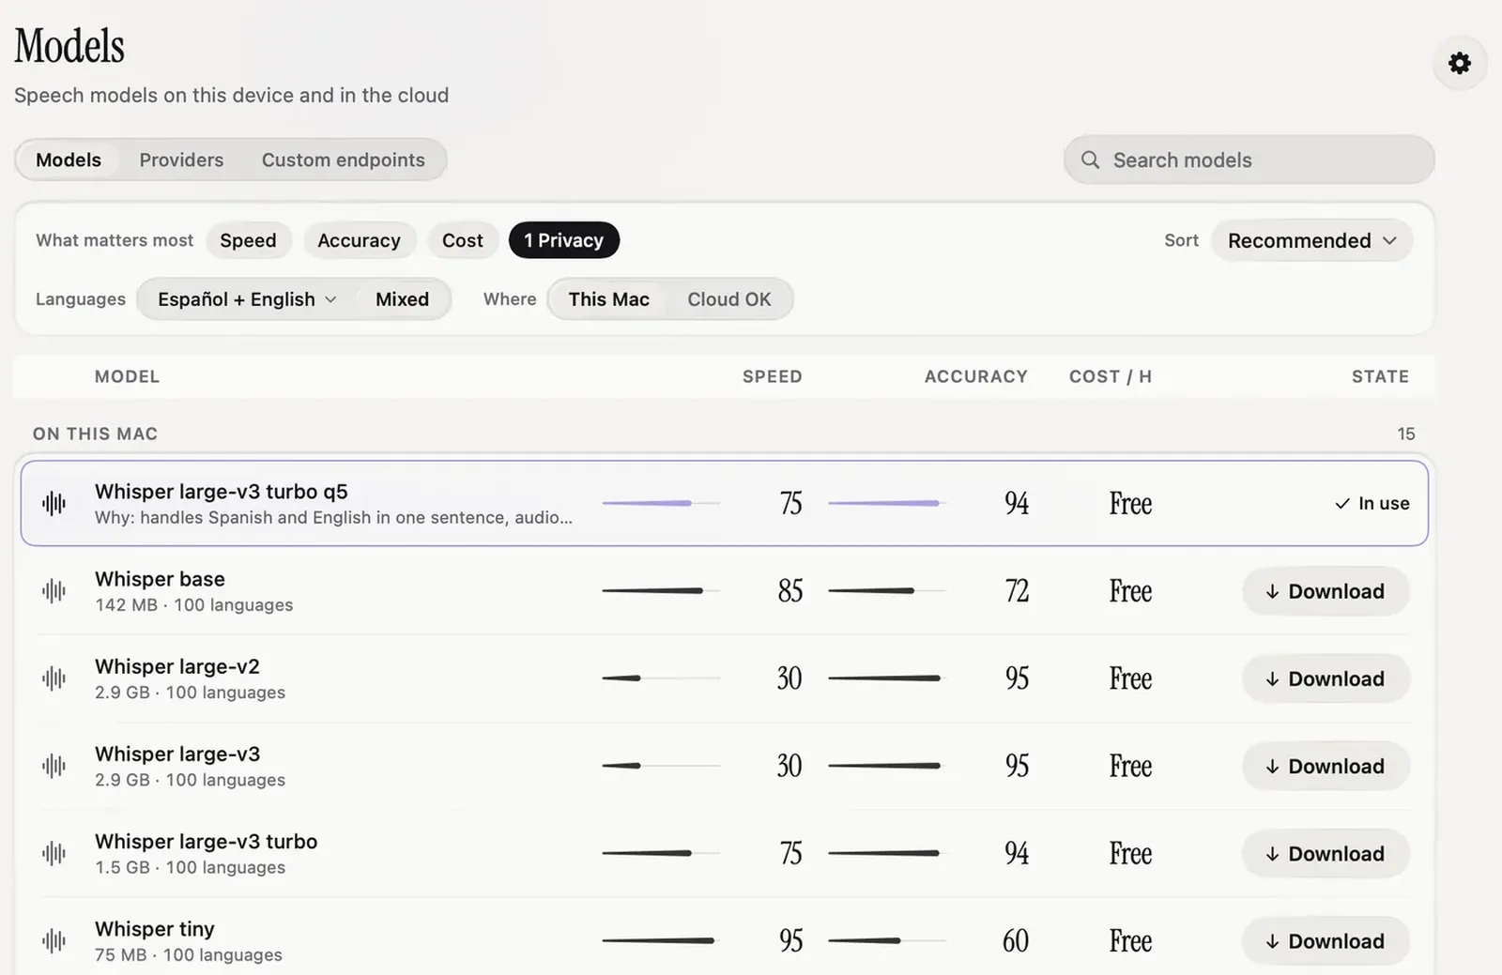Open the Español + English language dropdown
1502x975 pixels.
coord(247,299)
